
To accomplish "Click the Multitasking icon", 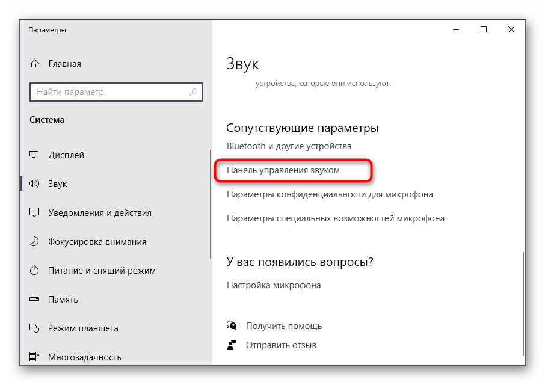I will (x=35, y=357).
